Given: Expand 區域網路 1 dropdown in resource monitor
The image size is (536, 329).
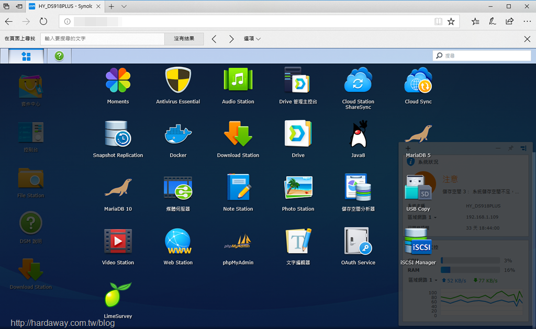Looking at the screenshot, I should coord(422,280).
